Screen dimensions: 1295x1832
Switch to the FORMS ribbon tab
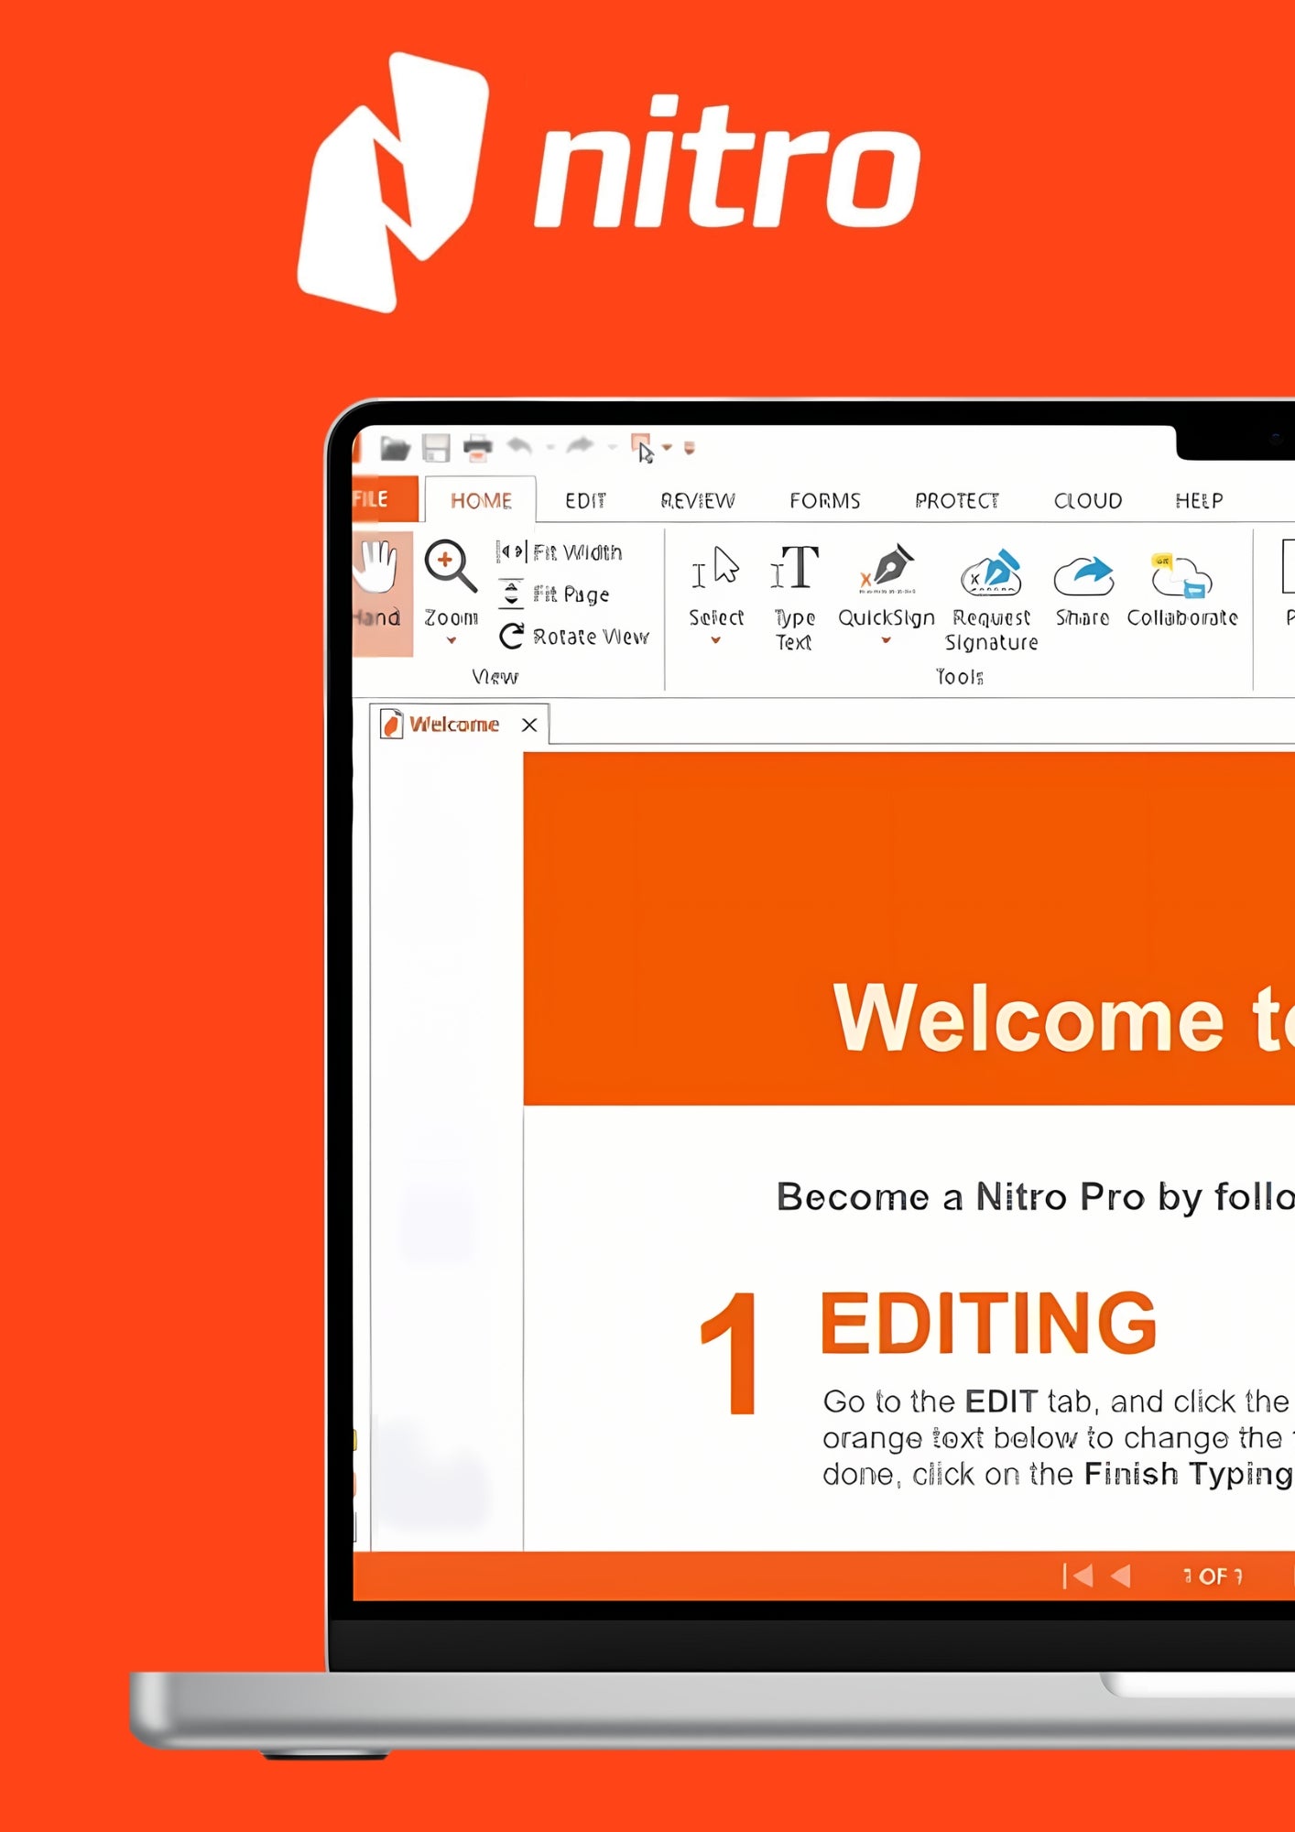point(825,501)
